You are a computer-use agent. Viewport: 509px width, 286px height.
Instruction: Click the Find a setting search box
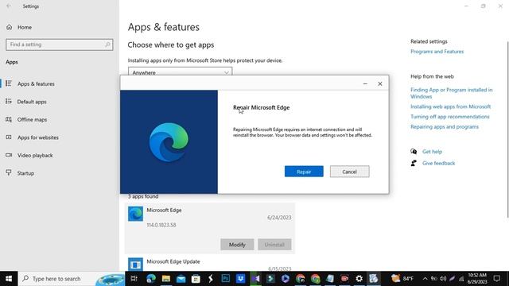point(59,44)
